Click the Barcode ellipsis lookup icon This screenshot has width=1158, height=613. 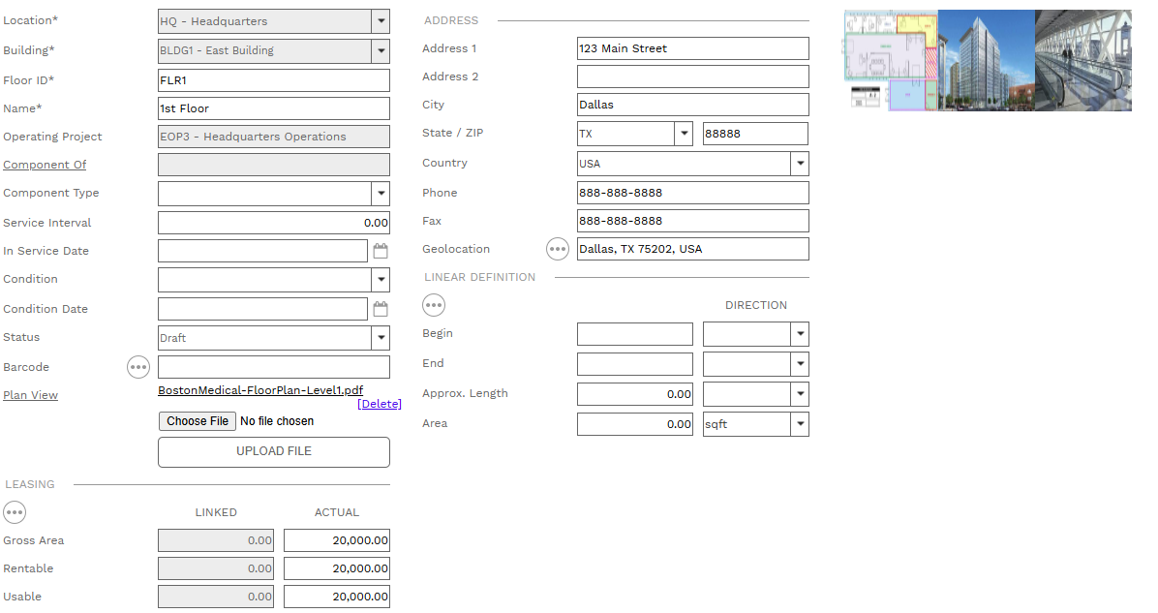pyautogui.click(x=138, y=367)
